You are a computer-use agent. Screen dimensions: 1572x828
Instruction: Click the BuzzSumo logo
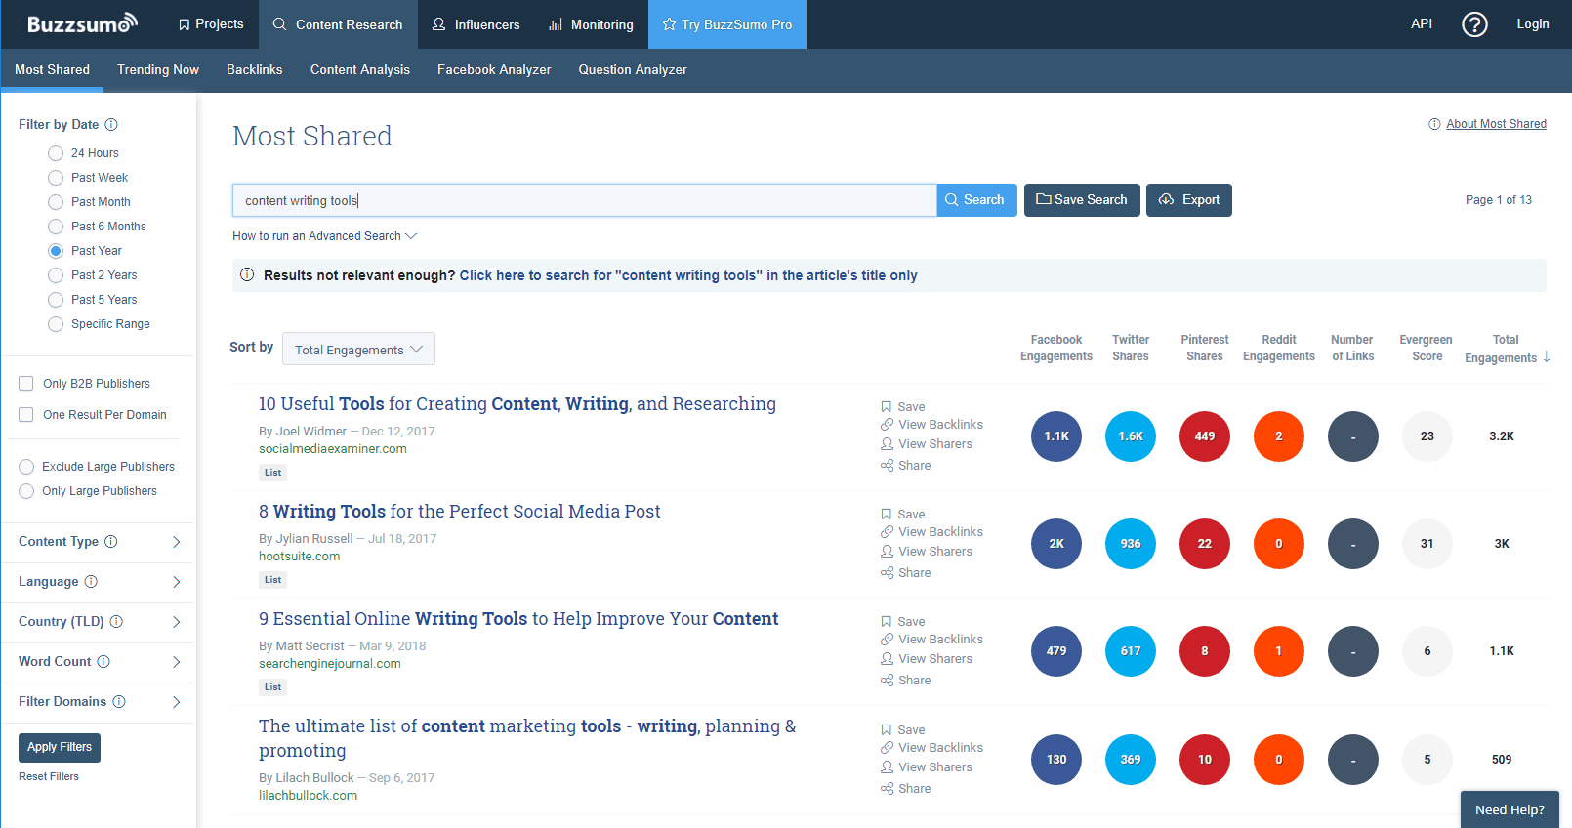[83, 23]
